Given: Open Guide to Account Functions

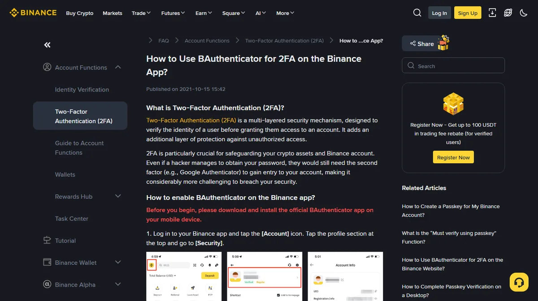Looking at the screenshot, I should (79, 148).
